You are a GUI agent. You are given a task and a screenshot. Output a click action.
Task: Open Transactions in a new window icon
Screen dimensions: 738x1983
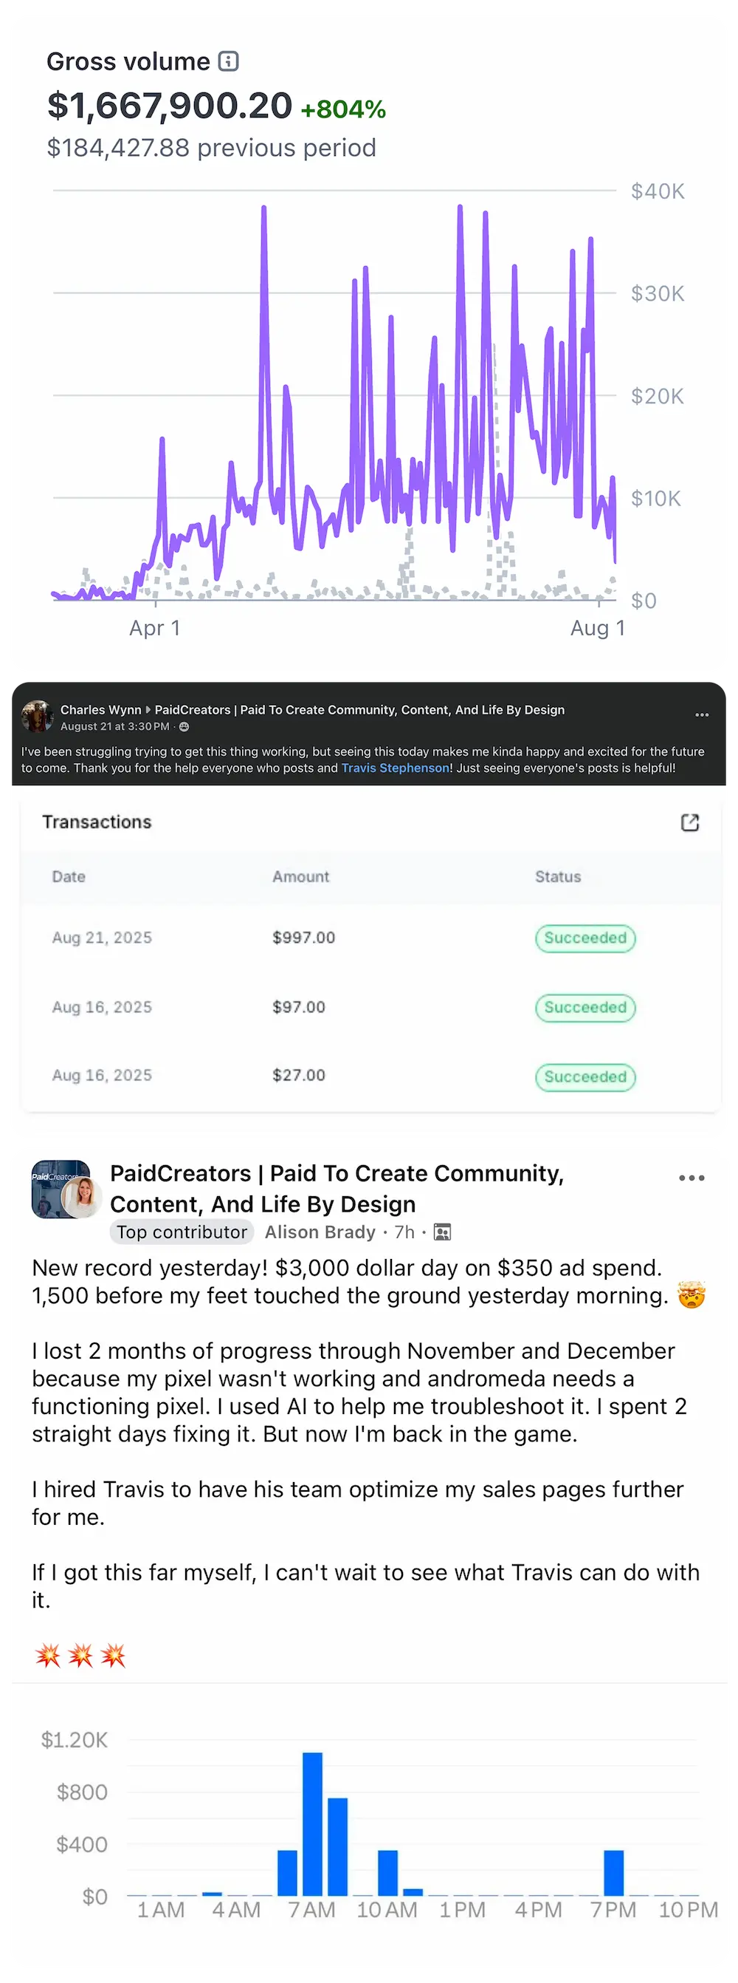point(689,822)
